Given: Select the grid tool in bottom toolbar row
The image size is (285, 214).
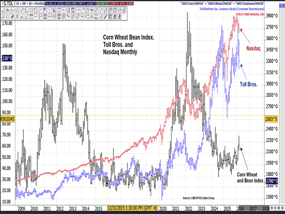Looking at the screenshot, I should point(45,16).
